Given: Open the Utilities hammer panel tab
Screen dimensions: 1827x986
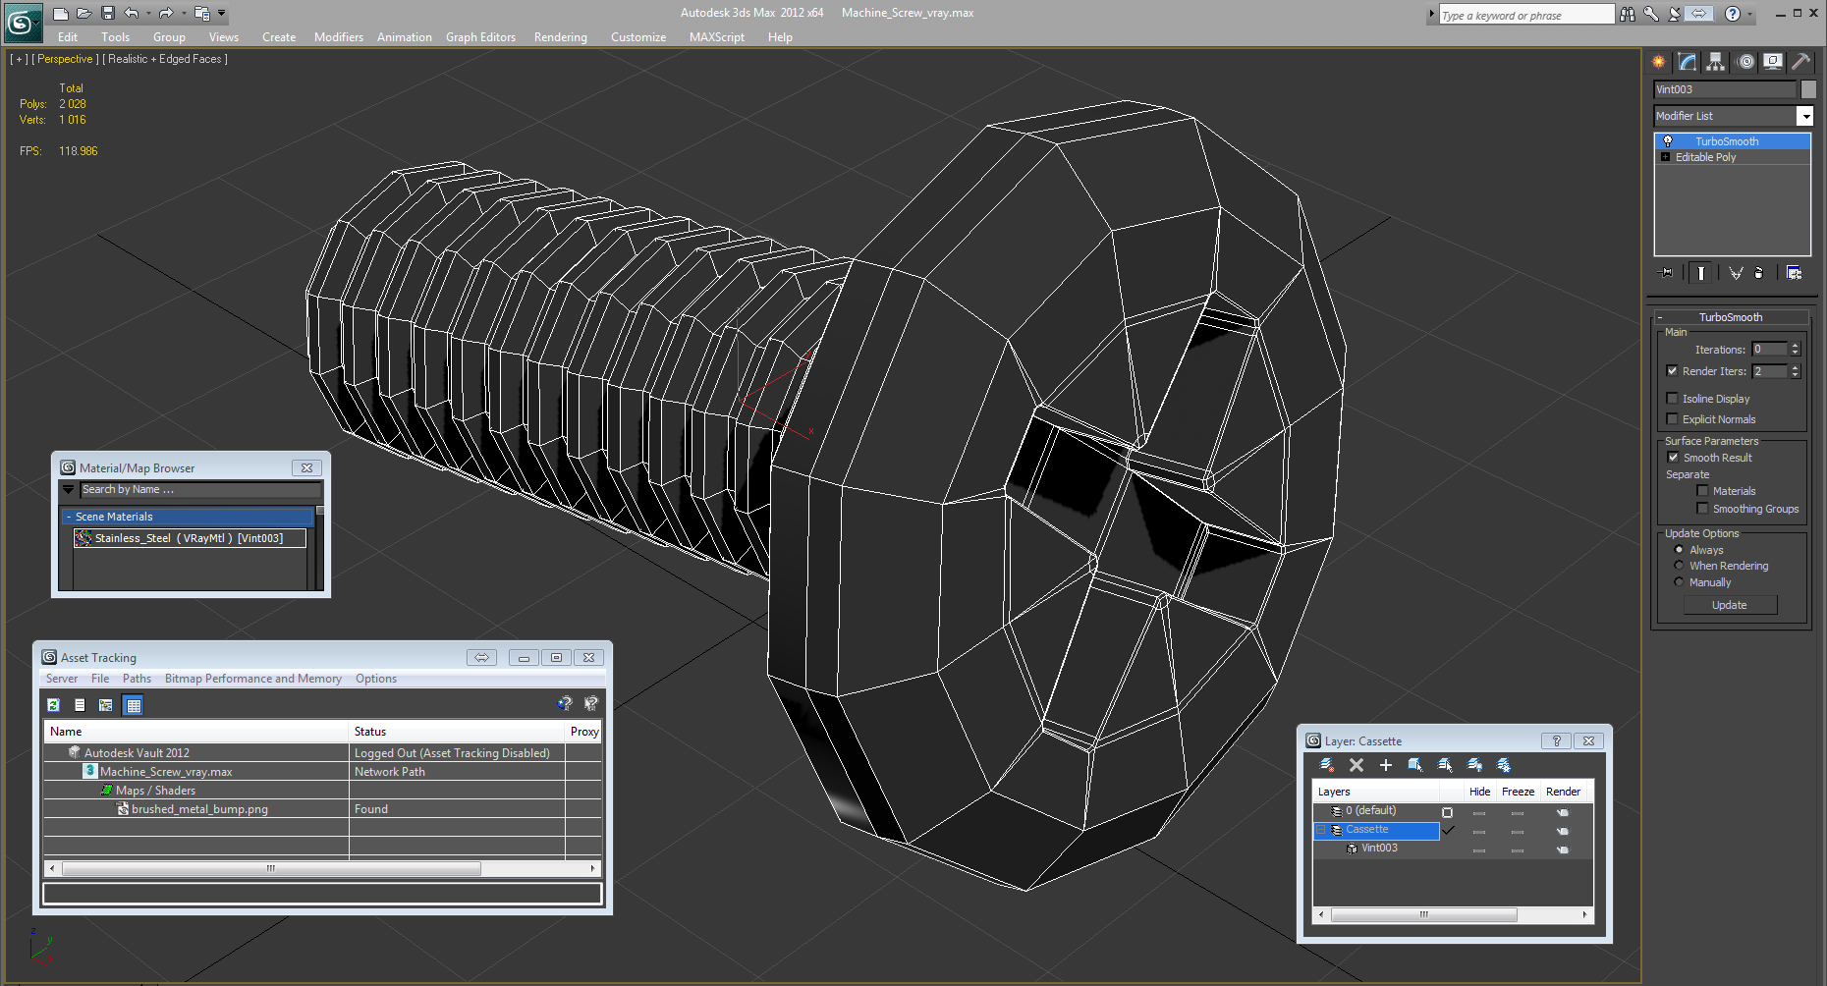Looking at the screenshot, I should (x=1800, y=62).
